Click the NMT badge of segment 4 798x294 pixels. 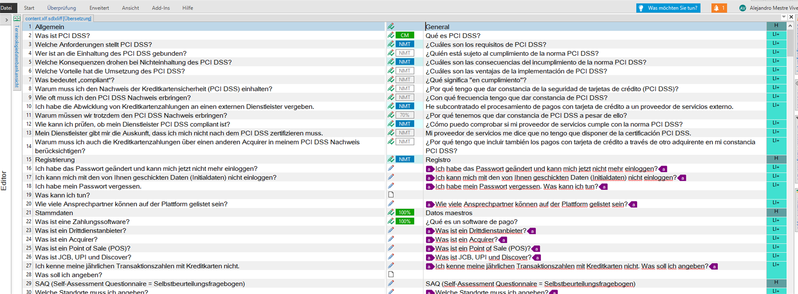(405, 53)
